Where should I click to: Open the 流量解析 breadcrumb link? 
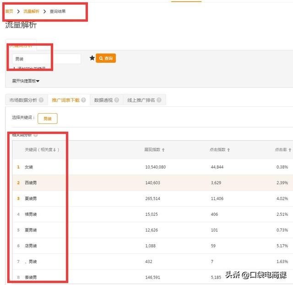tap(31, 11)
